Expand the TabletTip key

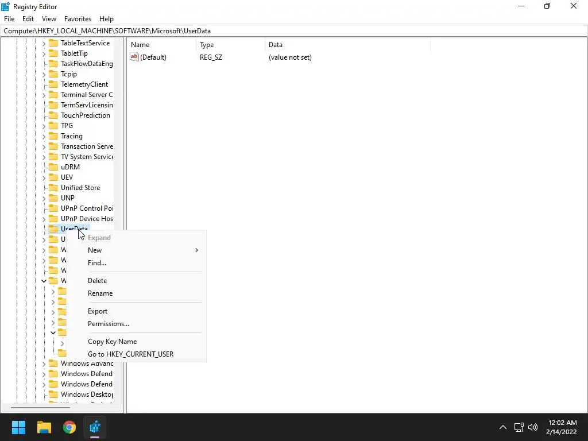(44, 53)
